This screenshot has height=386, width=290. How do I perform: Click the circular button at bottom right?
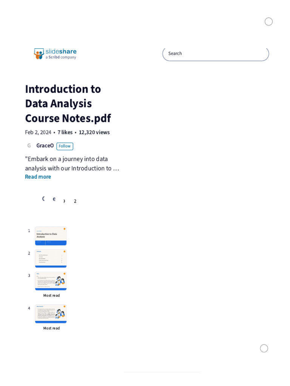[x=264, y=348]
